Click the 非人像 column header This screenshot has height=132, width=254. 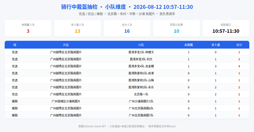pos(215,45)
